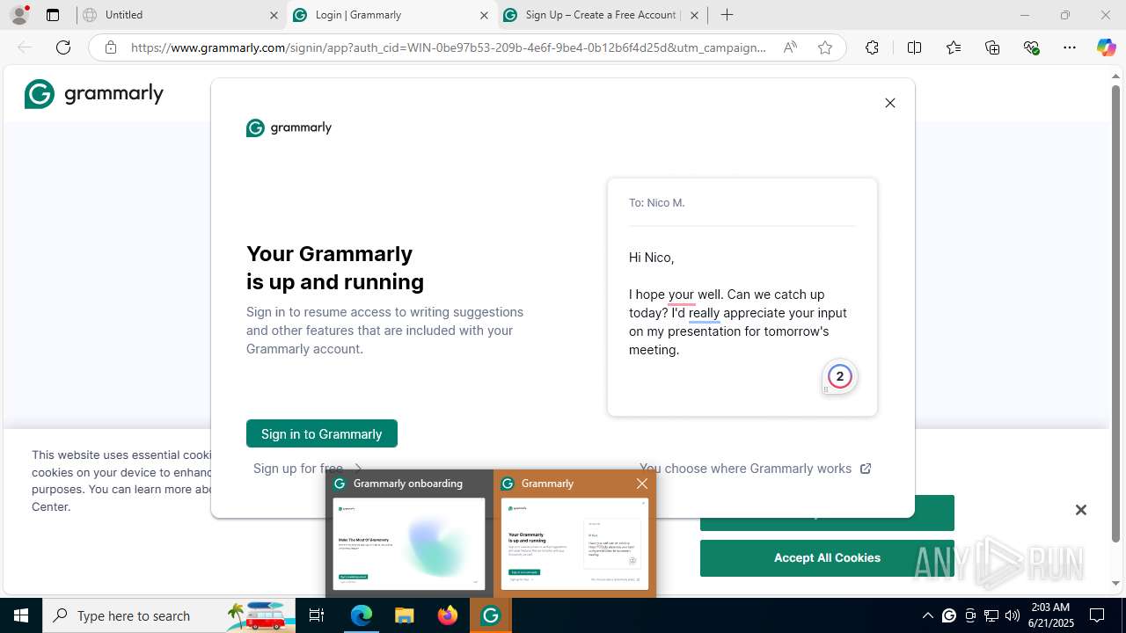Open the Collections icon
The height and width of the screenshot is (633, 1126).
[x=992, y=47]
